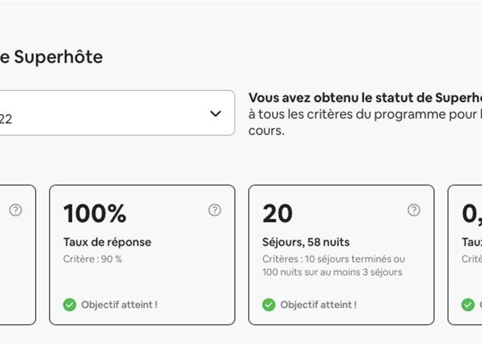Click the large "0," value in the rightmost card
The height and width of the screenshot is (344, 482).
471,214
